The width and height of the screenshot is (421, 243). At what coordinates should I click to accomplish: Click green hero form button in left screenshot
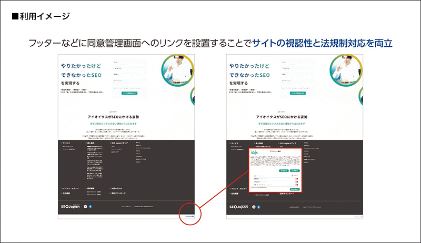click(x=129, y=93)
